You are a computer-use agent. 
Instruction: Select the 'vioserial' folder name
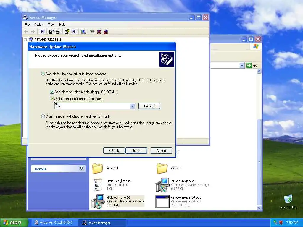click(x=112, y=168)
